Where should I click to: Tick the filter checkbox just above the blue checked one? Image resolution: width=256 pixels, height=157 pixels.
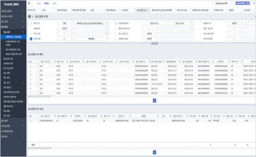(x=31, y=34)
